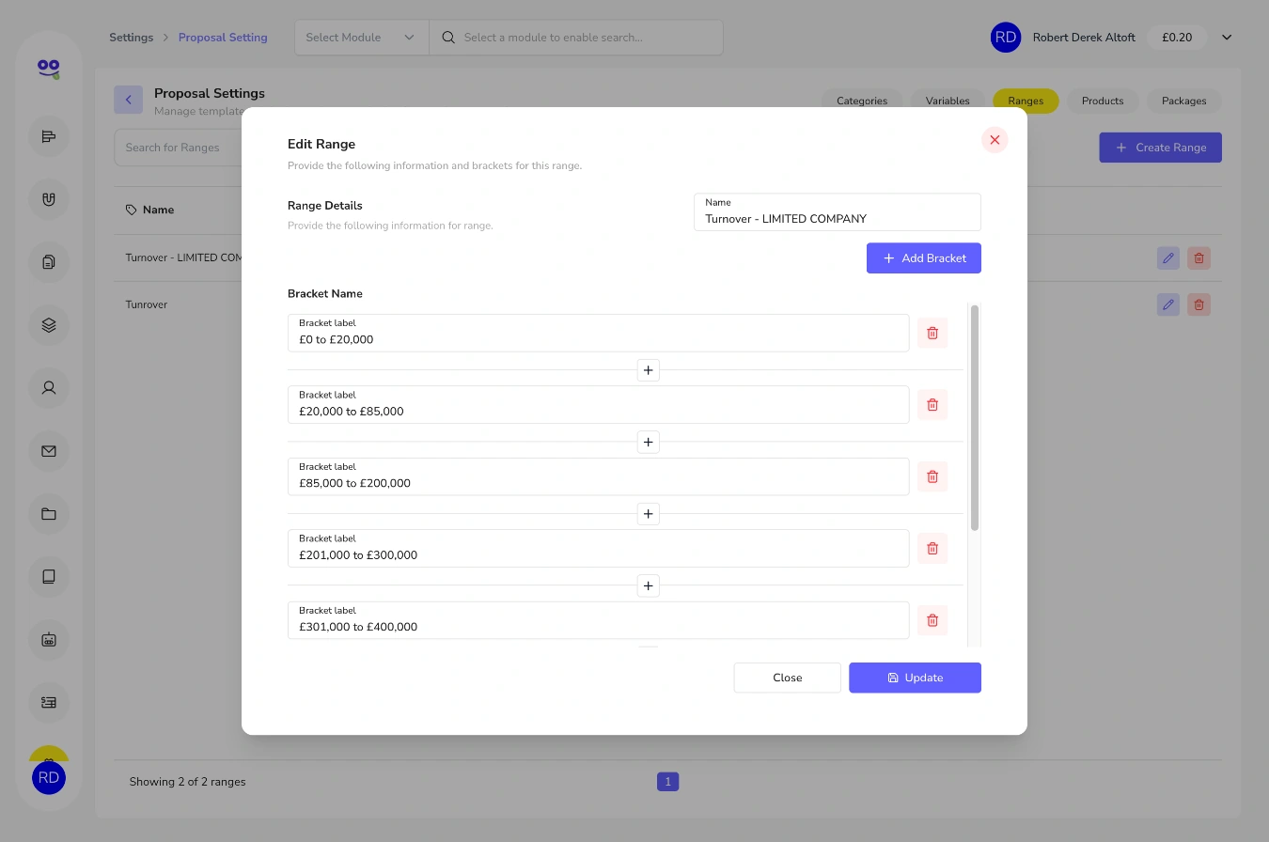Expand the user account menu chevron

[x=1227, y=38]
